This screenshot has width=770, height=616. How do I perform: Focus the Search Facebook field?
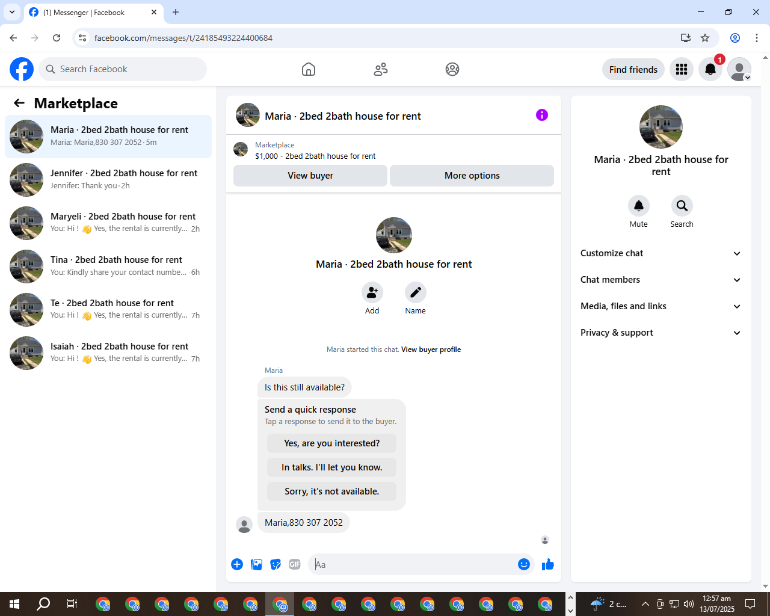point(123,69)
